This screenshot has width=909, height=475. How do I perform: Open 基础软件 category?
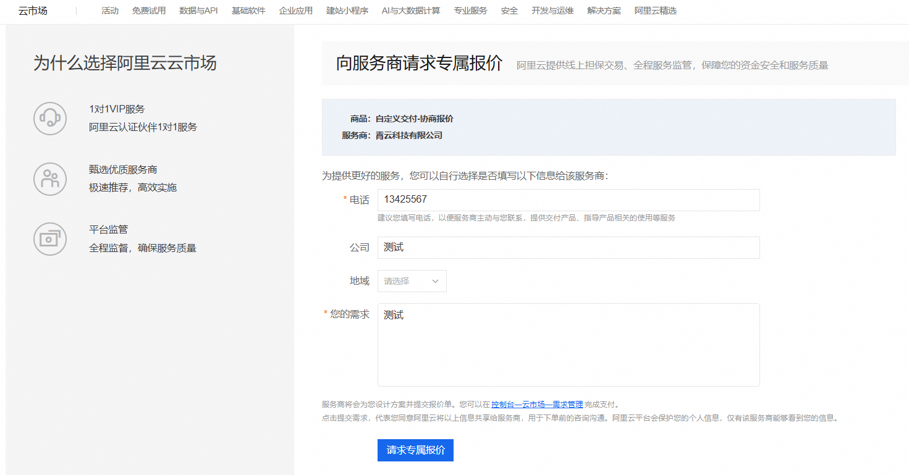click(x=248, y=11)
